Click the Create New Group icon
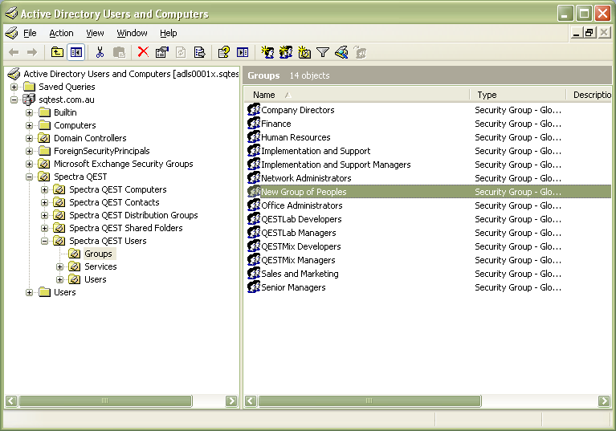616x431 pixels. tap(286, 52)
